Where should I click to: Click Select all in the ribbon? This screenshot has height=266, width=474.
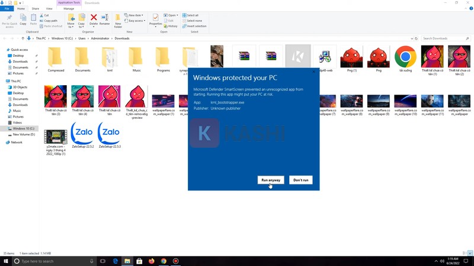click(191, 15)
